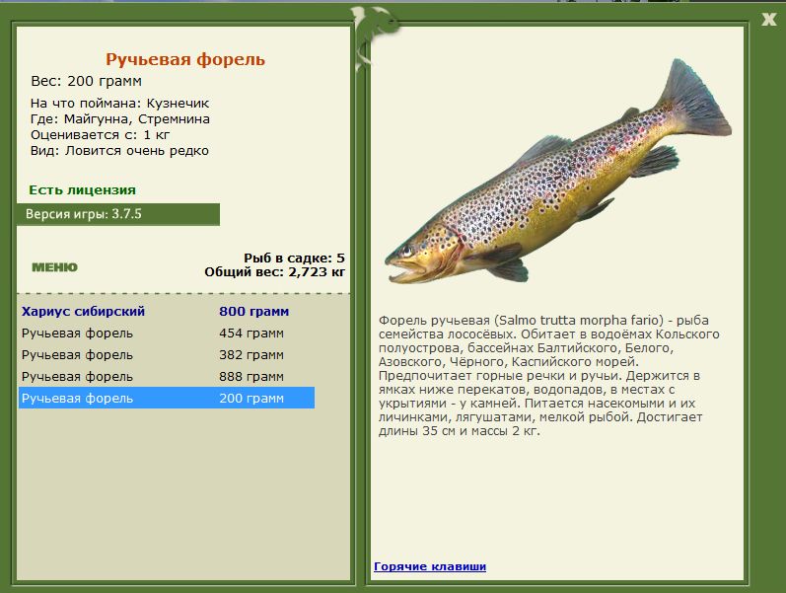This screenshot has height=593, width=786.
Task: Click the Вид: Ловится очень редко line
Action: coord(119,151)
